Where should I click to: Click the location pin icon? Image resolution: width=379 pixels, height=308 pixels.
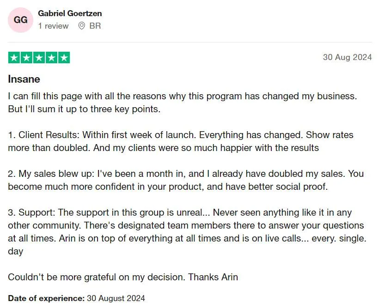(x=82, y=26)
